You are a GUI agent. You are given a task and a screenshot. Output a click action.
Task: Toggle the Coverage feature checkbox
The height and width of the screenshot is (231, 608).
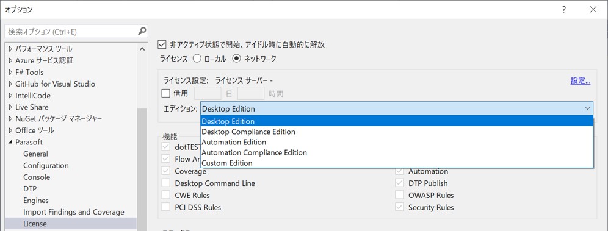tap(166, 171)
